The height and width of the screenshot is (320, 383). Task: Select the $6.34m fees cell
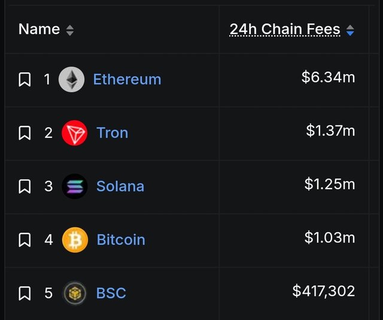tap(329, 77)
